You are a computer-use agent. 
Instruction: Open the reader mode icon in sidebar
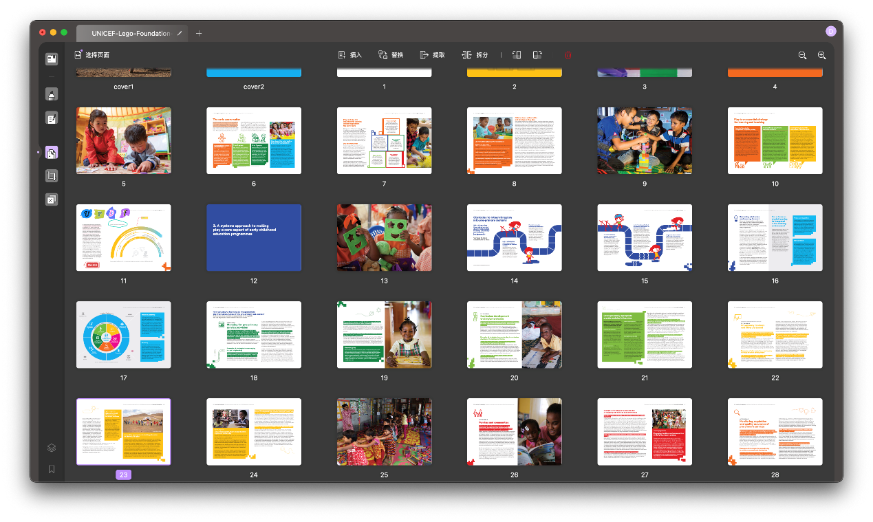(x=52, y=59)
